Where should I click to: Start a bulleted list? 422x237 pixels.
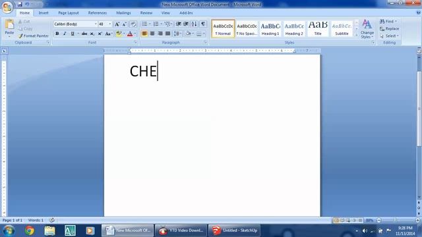point(144,24)
